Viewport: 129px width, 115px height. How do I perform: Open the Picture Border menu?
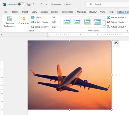pos(116,17)
